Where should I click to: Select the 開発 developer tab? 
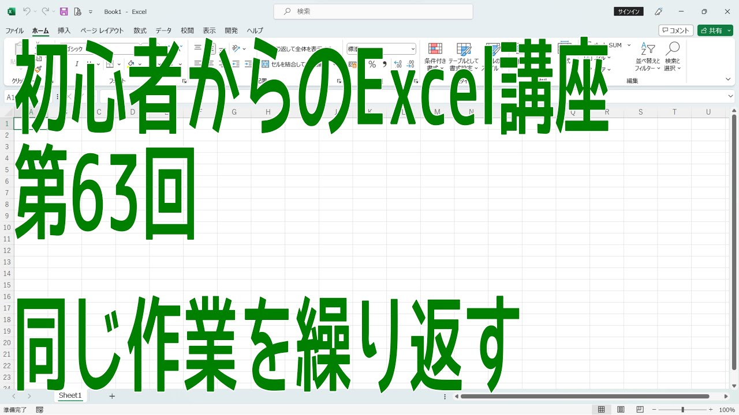click(x=231, y=31)
